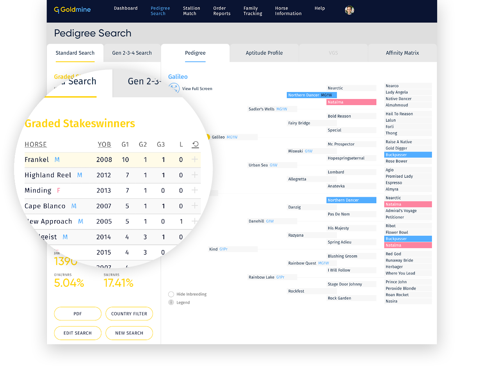
Task: Click the View Full Screen icon
Action: click(174, 88)
